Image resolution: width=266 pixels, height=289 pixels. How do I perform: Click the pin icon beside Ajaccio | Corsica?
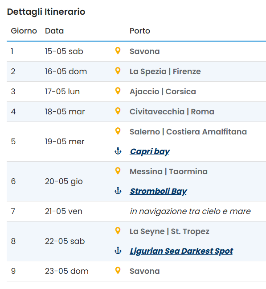118,91
